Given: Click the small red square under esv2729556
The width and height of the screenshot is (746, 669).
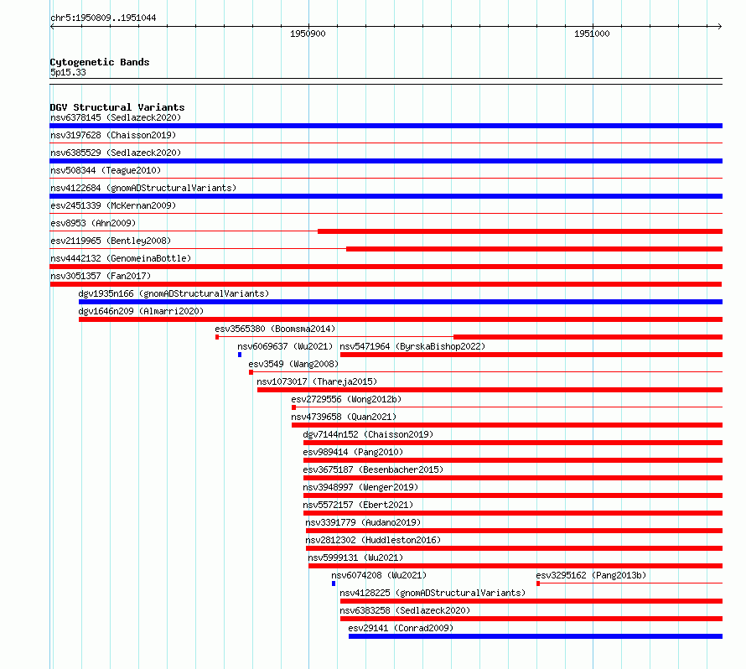Looking at the screenshot, I should pyautogui.click(x=293, y=407).
